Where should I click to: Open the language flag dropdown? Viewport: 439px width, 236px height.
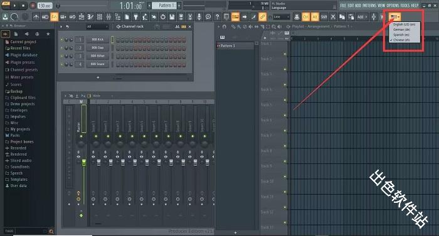[395, 17]
